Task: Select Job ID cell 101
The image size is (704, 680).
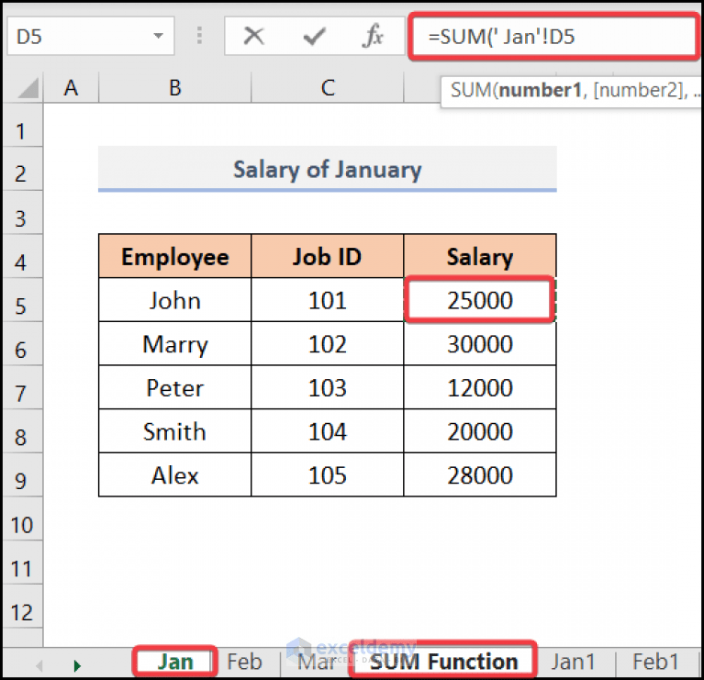Action: tap(328, 300)
